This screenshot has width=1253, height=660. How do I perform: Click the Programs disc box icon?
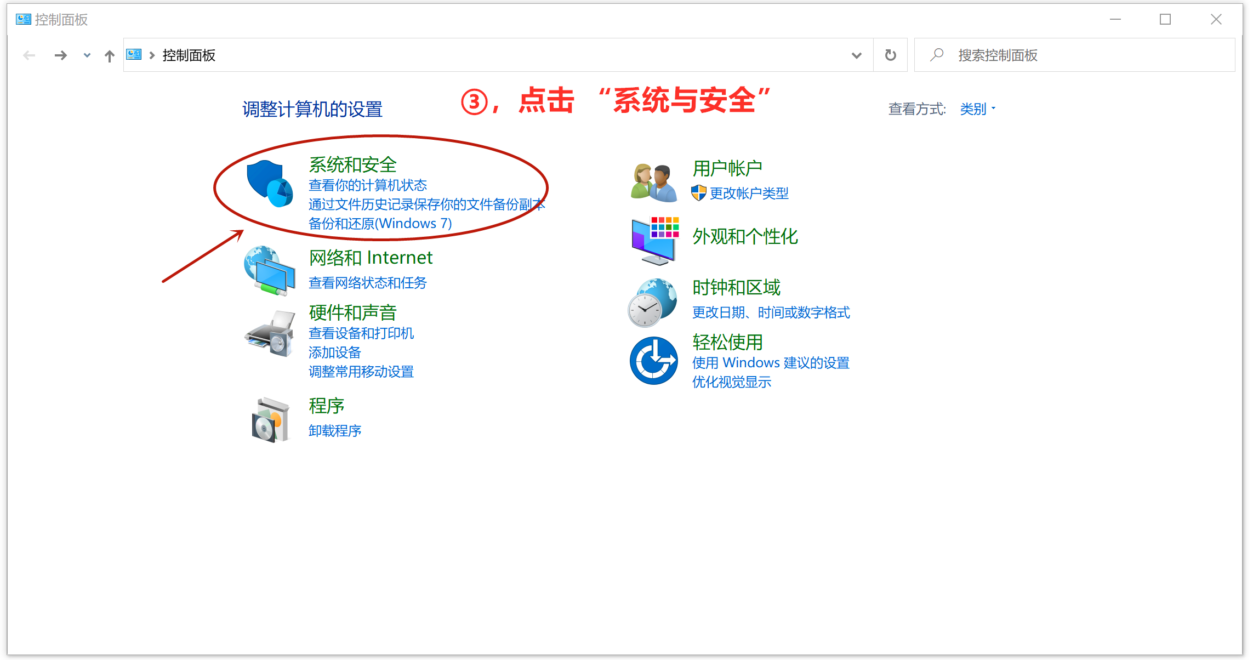coord(270,420)
